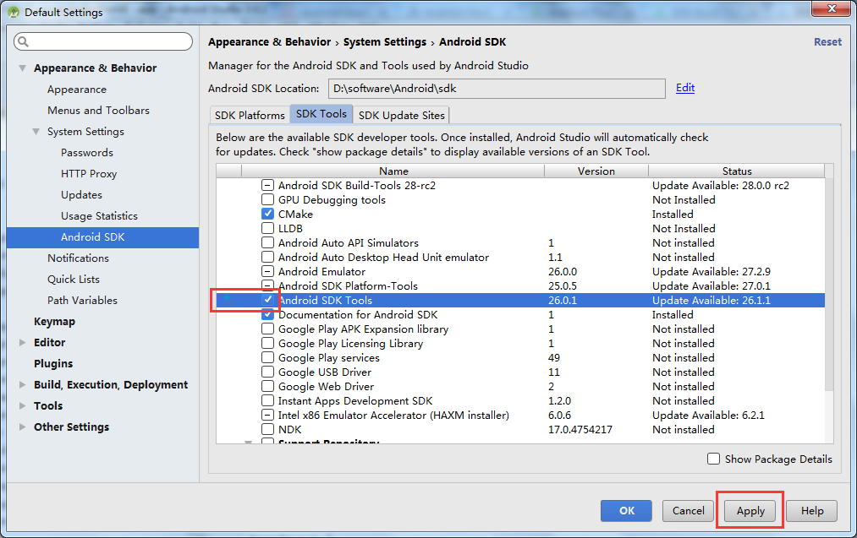Check the Instant Apps Development SDK checkbox

(x=267, y=400)
